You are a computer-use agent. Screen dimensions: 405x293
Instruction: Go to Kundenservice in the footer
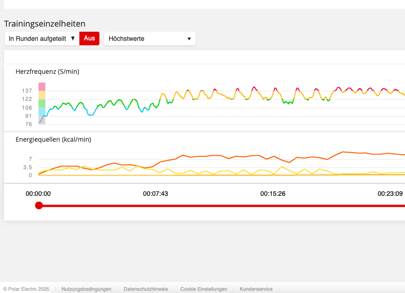(256, 289)
